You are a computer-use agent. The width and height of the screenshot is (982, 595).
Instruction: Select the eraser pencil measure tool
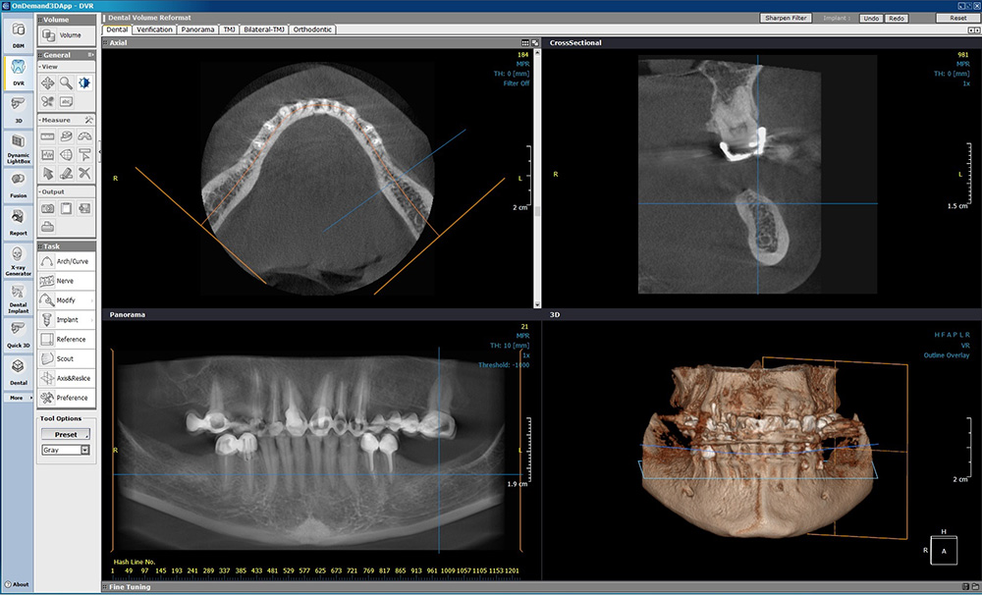pos(66,174)
